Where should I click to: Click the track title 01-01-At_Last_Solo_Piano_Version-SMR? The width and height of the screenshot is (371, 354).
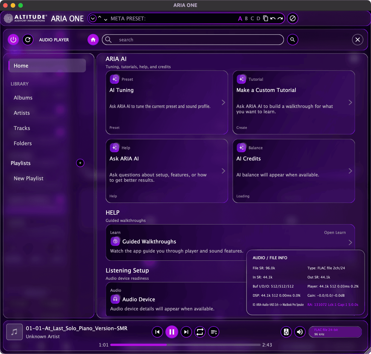click(77, 328)
